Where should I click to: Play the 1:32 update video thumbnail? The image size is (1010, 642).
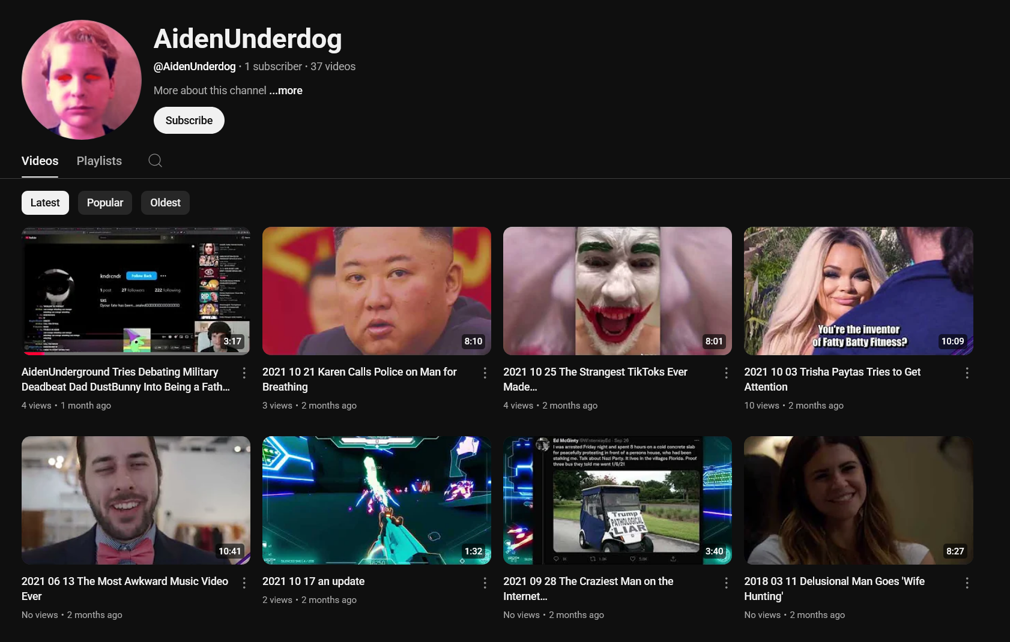(376, 500)
